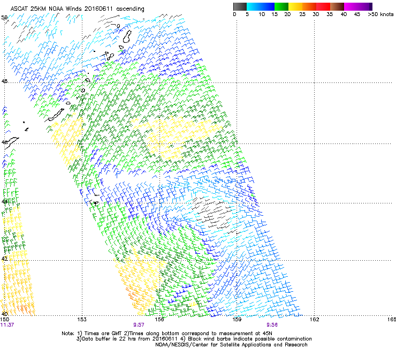Click the 156 longitude label

[159, 320]
